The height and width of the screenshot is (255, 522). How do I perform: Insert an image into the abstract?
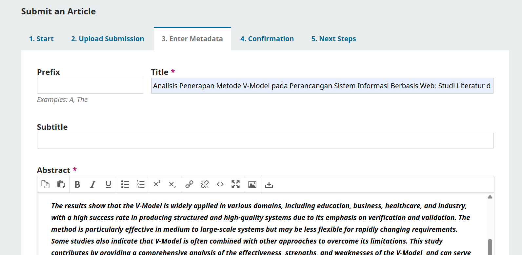click(x=252, y=184)
